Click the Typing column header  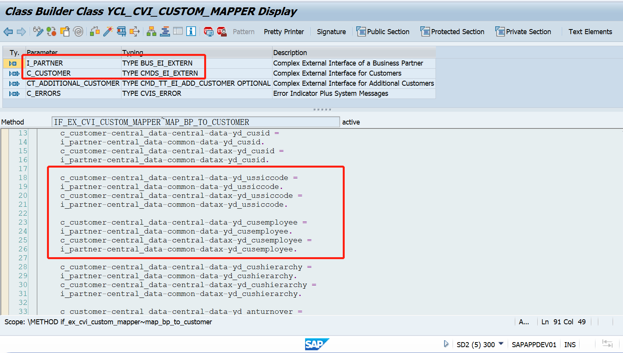click(196, 53)
